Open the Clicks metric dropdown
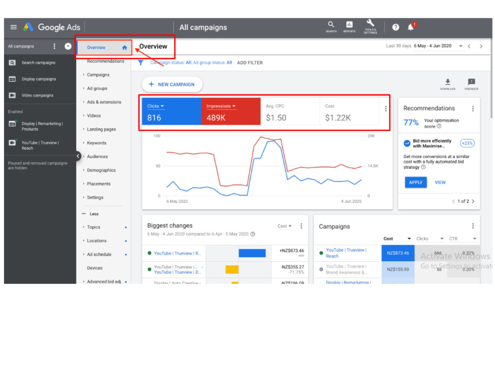The width and height of the screenshot is (495, 371). coord(155,106)
